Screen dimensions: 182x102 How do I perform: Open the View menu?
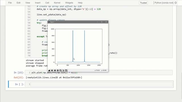pos(28,3)
